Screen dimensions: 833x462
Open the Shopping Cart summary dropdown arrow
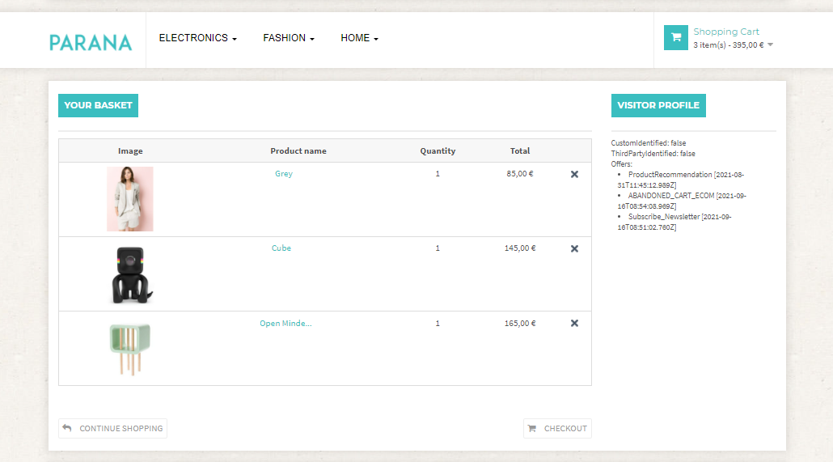pyautogui.click(x=770, y=45)
